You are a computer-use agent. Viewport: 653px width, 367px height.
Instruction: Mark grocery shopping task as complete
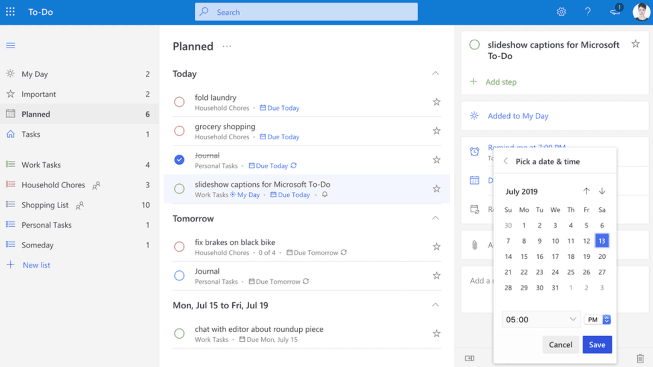click(179, 131)
